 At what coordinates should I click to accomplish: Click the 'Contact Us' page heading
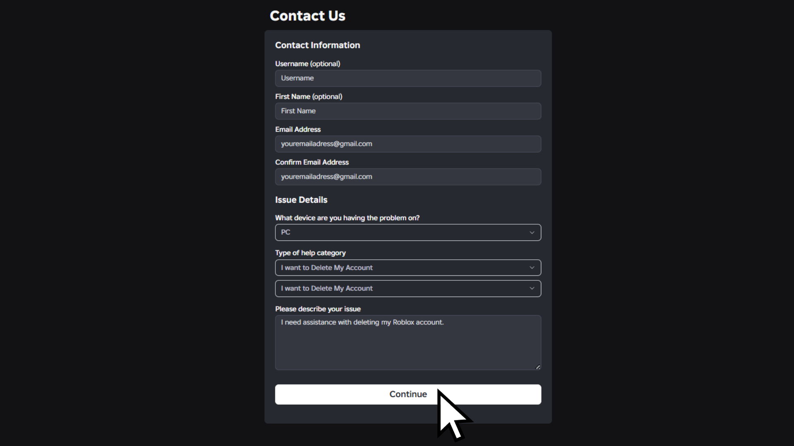pyautogui.click(x=308, y=15)
